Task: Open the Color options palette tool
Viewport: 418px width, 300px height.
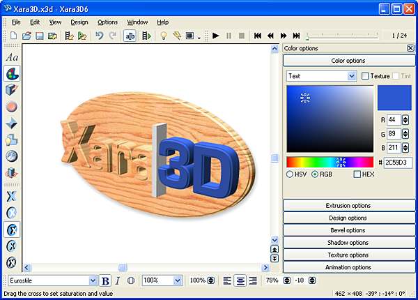Action: coord(12,73)
